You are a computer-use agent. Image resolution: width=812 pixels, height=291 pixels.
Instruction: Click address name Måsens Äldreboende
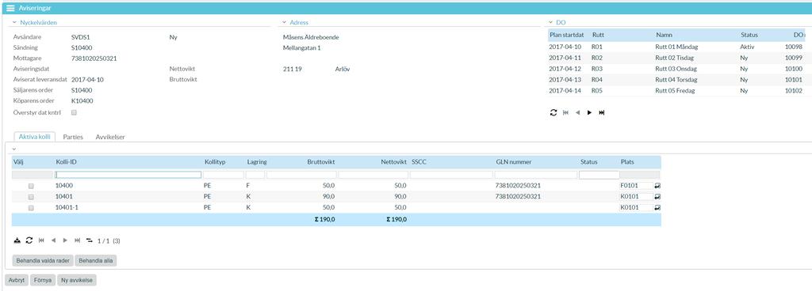pos(311,37)
